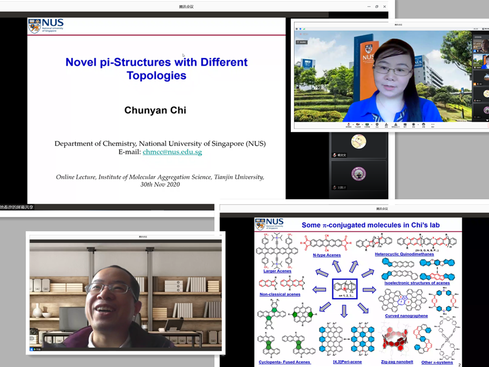Toggle the microphone mute icon in meeting toolbar

click(x=349, y=124)
